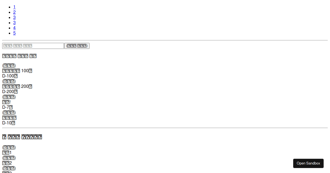Click the Open Sandbox button
This screenshot has height=173, width=330.
point(308,163)
